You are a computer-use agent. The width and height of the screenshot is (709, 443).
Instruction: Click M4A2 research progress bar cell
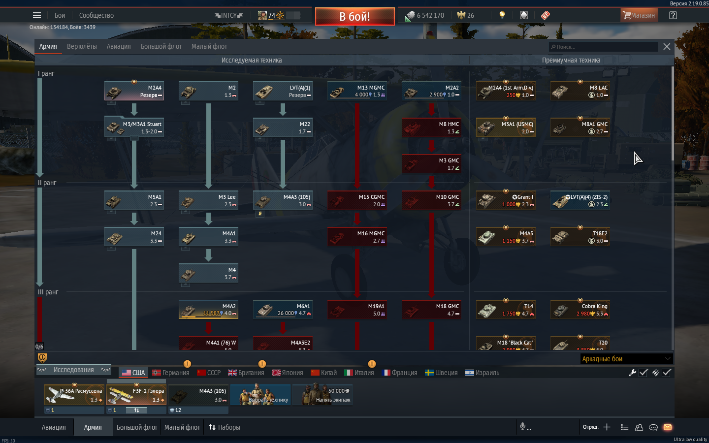(x=209, y=310)
